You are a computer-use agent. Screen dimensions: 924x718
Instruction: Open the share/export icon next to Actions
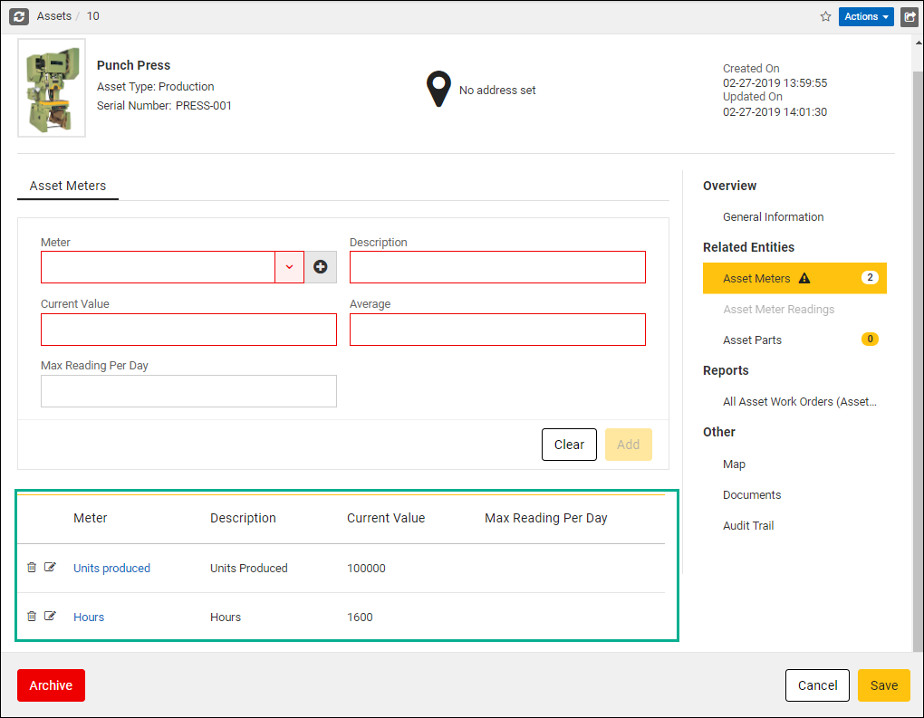tap(910, 16)
